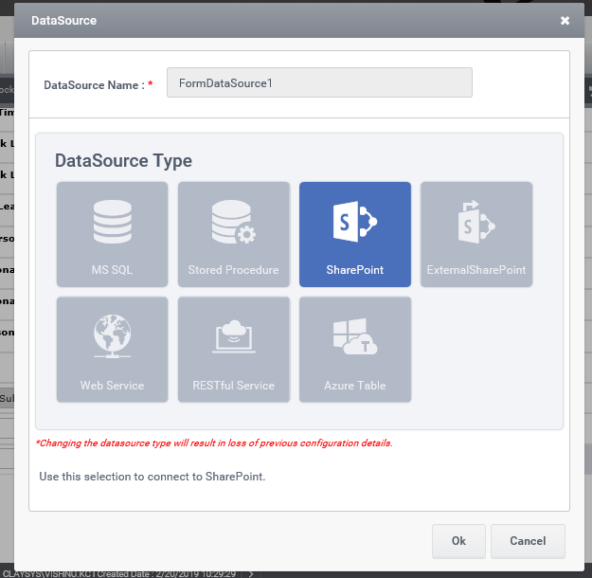Screen dimensions: 592x578
Task: Close the DataSource dialog with X
Action: pos(565,21)
